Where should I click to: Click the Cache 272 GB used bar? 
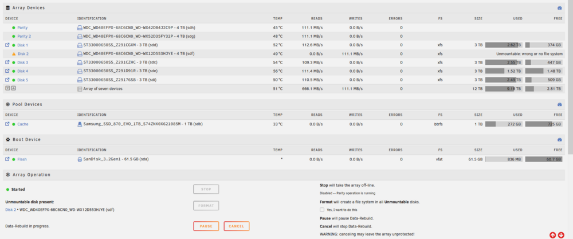click(504, 124)
